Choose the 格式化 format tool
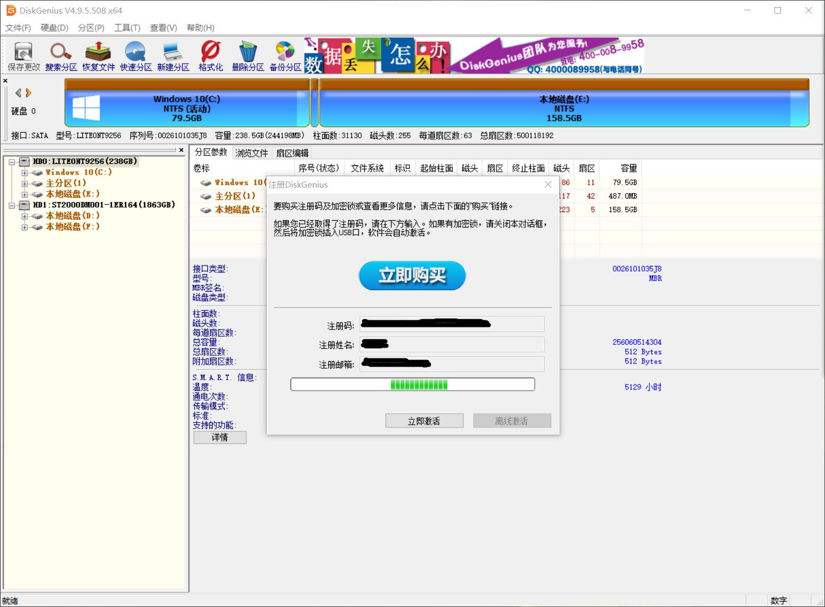825x607 pixels. click(x=210, y=57)
